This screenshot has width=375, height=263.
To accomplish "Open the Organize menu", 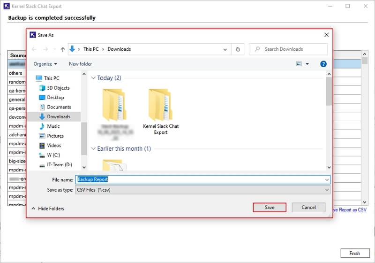I will [x=45, y=64].
